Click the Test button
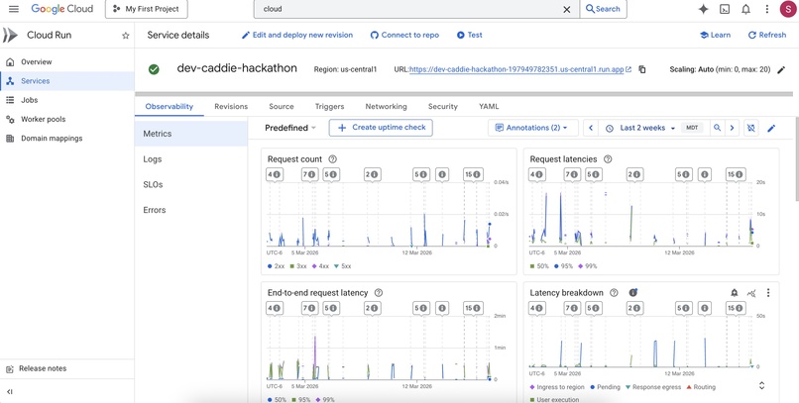The width and height of the screenshot is (799, 403). coord(469,35)
